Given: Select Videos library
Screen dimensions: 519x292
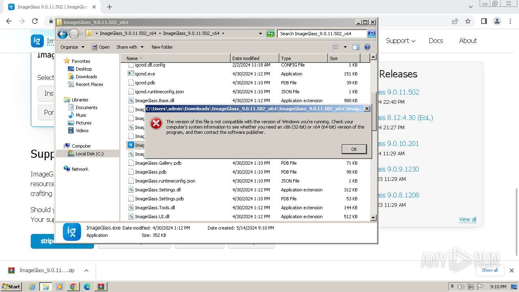Looking at the screenshot, I should click(x=82, y=131).
